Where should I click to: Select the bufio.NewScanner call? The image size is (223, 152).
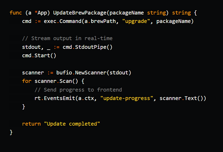coord(86,72)
